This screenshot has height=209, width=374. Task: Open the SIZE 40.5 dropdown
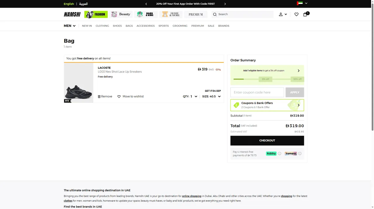pyautogui.click(x=219, y=96)
